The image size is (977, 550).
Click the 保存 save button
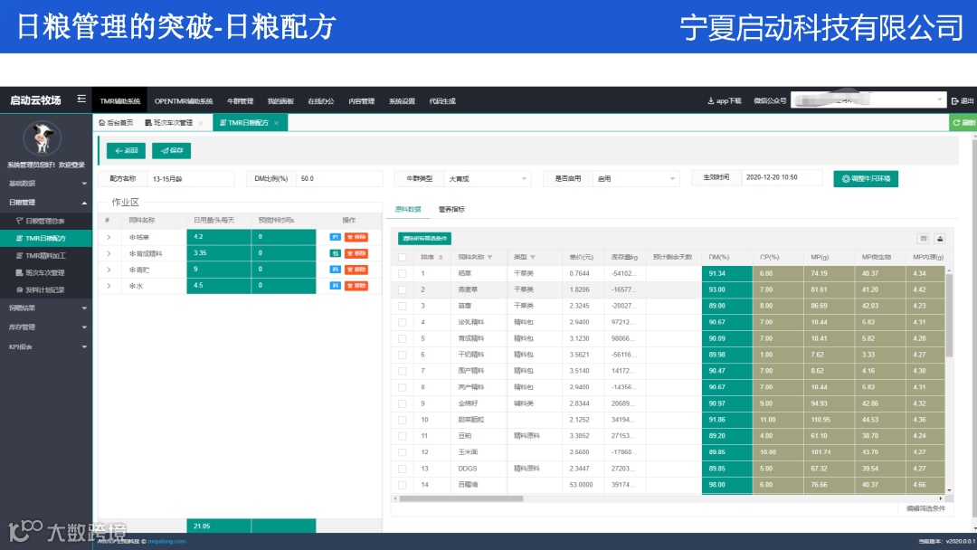click(x=171, y=151)
